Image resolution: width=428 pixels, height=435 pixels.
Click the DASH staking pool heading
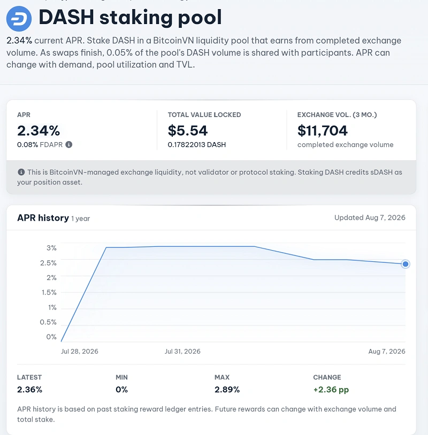pyautogui.click(x=130, y=17)
